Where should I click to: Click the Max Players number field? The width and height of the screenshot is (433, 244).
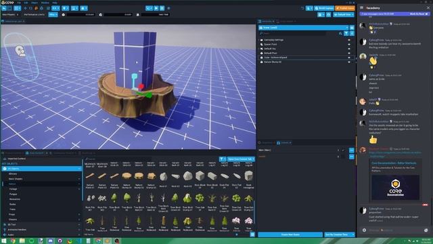click(18, 14)
